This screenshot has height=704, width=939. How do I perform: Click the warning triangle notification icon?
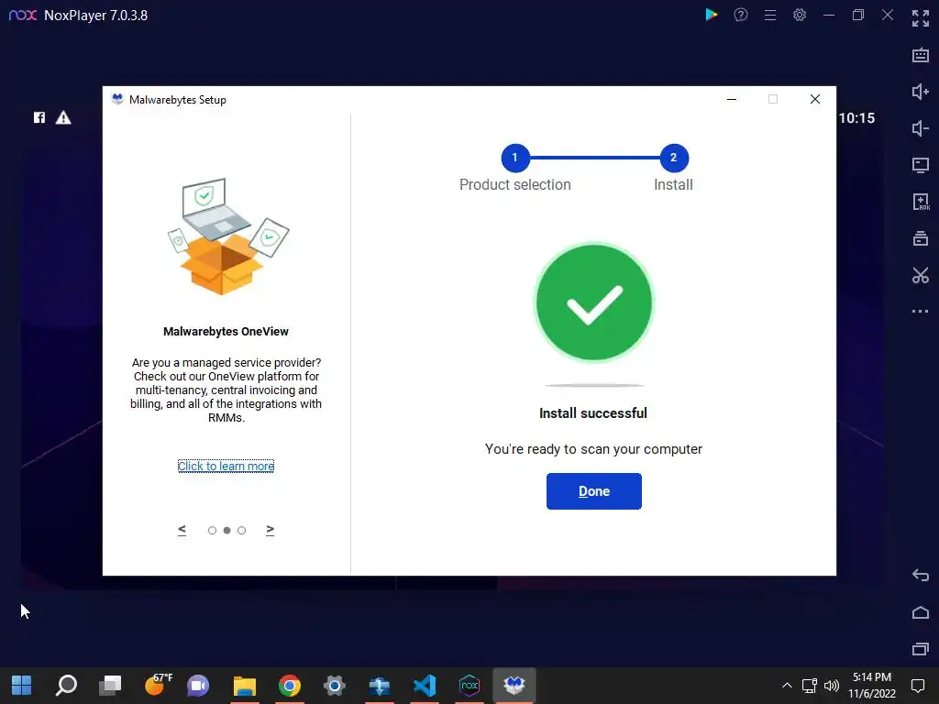click(x=63, y=117)
